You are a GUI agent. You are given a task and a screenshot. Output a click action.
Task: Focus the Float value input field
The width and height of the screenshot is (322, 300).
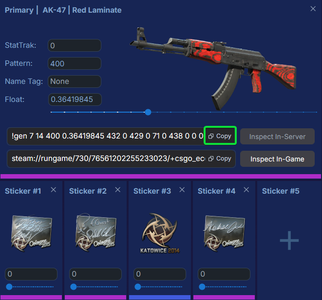(x=75, y=100)
